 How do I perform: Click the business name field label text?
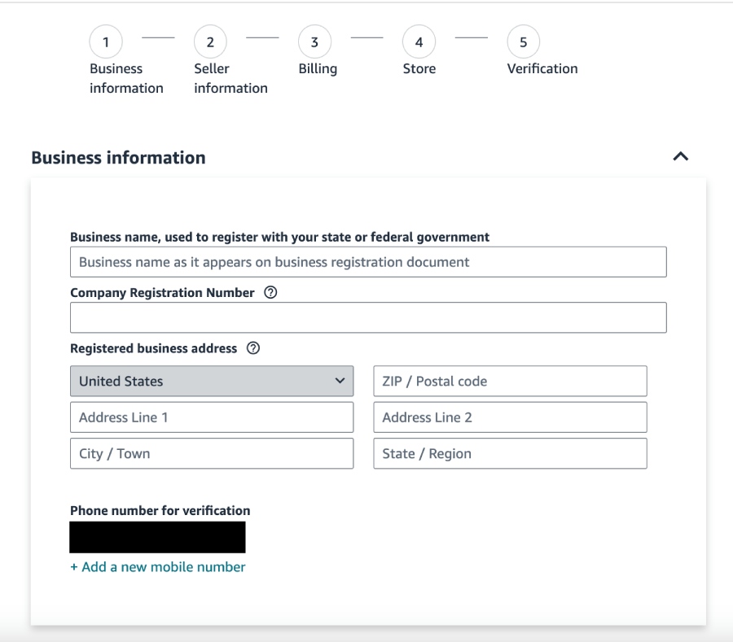click(x=279, y=237)
